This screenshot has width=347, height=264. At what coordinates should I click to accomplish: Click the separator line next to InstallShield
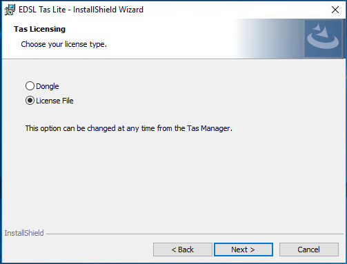tap(195, 234)
